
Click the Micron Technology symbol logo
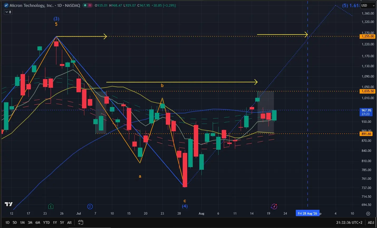point(6,5)
